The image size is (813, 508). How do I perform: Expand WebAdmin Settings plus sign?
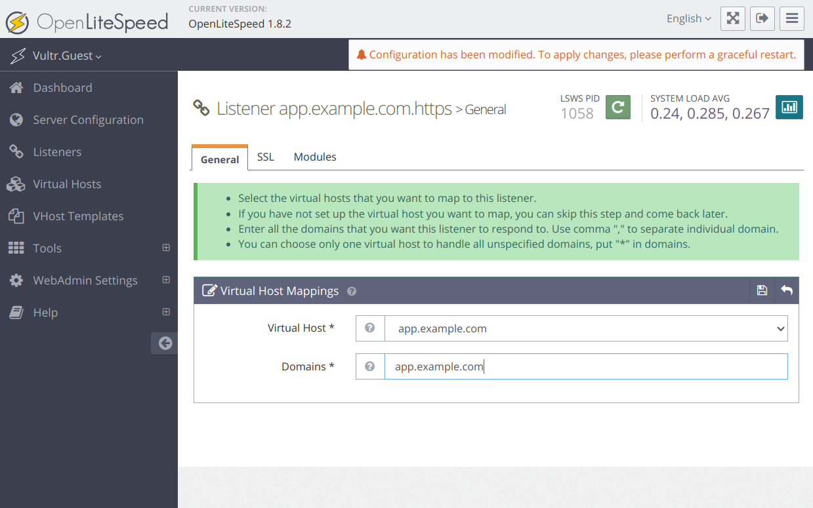[x=166, y=280]
